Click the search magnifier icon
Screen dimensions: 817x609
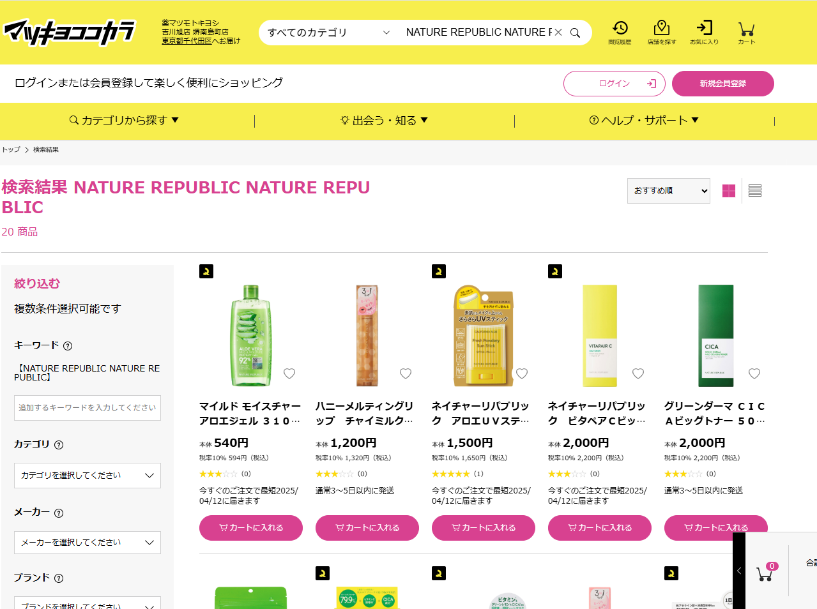(575, 33)
